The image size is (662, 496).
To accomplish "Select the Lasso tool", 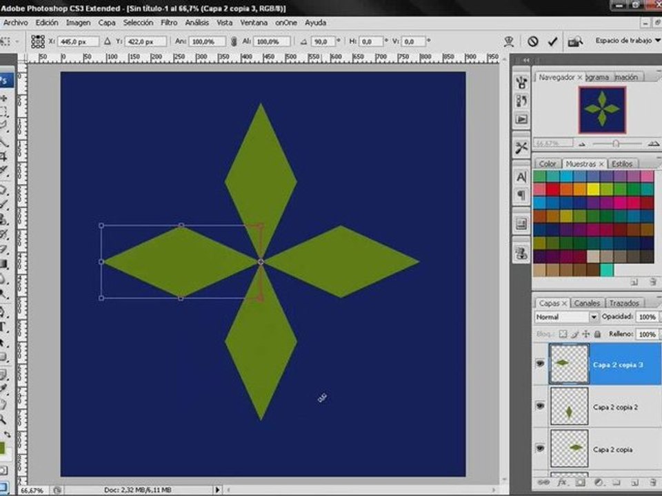I will (4, 125).
